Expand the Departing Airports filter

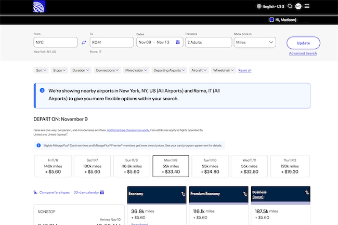169,70
